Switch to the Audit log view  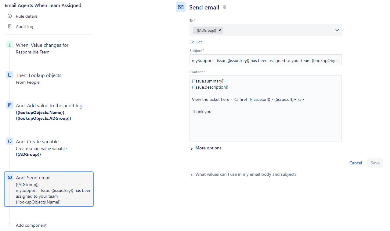point(24,27)
